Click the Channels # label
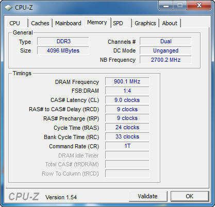Image resolution: width=215 pixels, height=207 pixels. (x=122, y=42)
